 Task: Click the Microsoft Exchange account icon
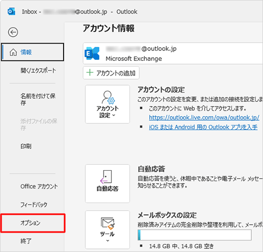click(x=92, y=54)
